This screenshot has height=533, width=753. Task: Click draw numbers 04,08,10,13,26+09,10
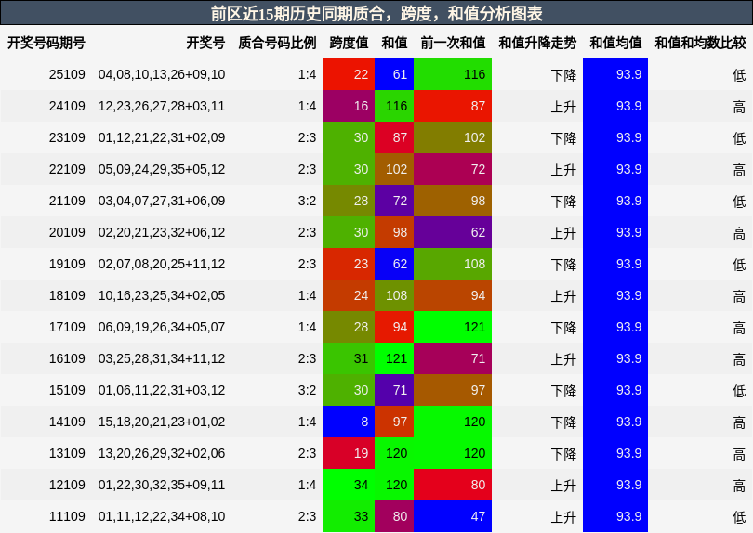pyautogui.click(x=162, y=75)
